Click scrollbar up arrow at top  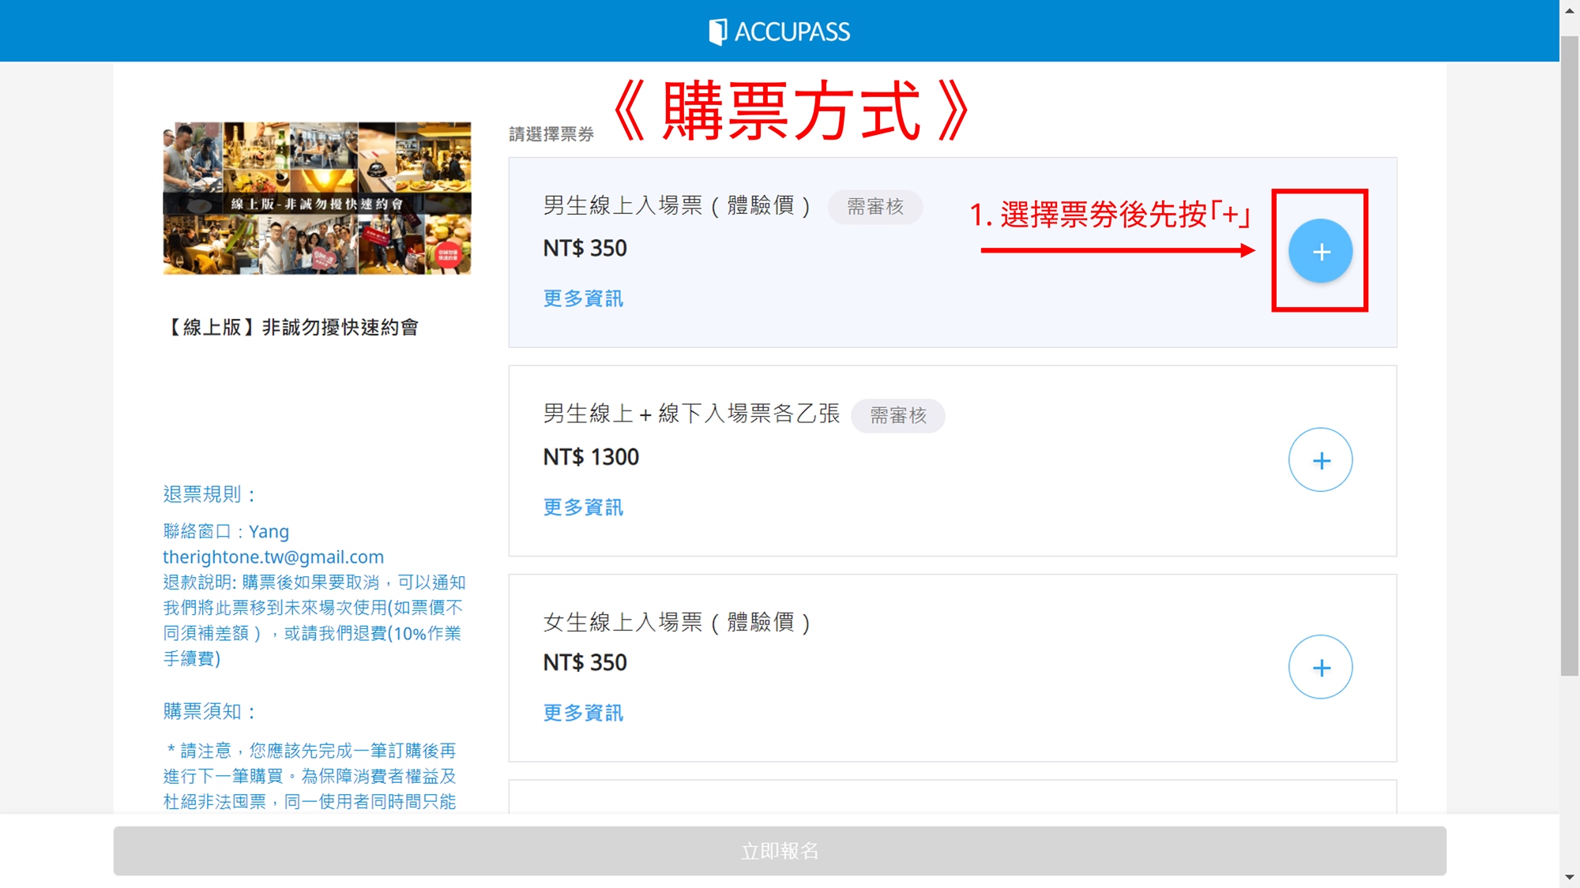1569,10
